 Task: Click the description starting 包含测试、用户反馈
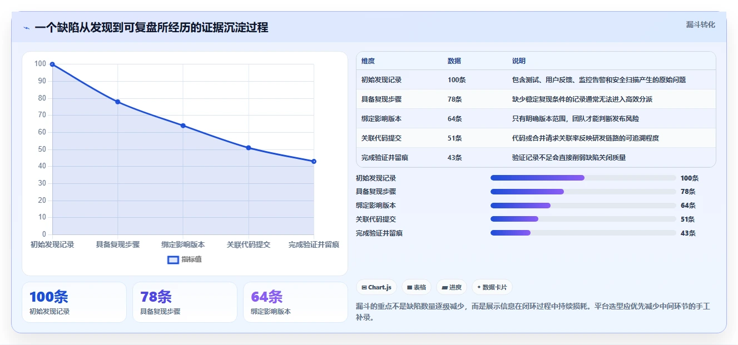[599, 80]
